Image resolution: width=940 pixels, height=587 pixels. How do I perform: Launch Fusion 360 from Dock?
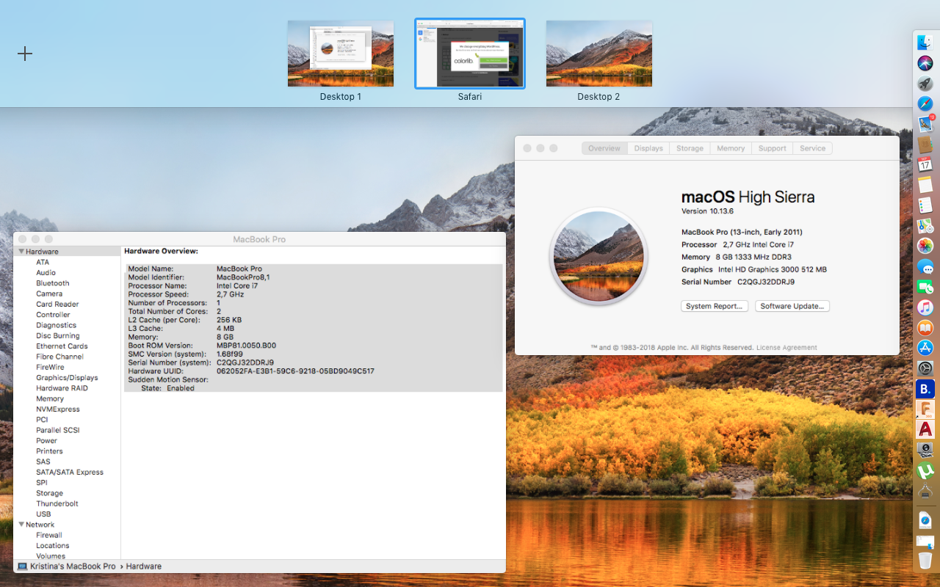click(925, 409)
